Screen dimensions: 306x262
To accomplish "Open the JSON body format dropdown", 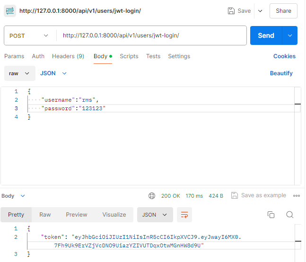I will [x=53, y=73].
